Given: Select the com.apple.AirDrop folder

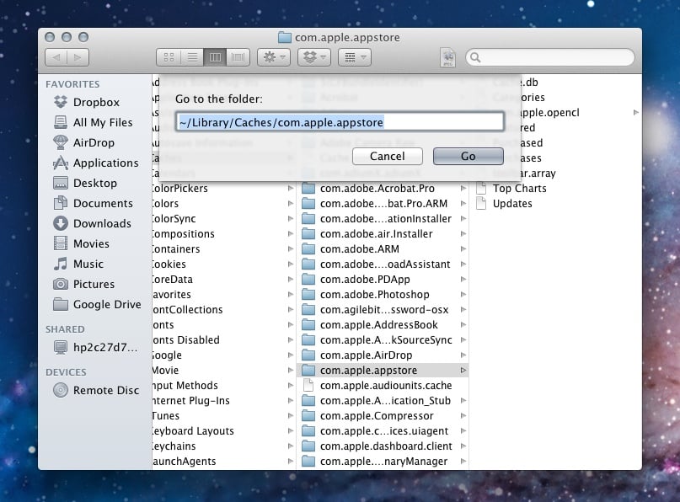Looking at the screenshot, I should click(x=383, y=355).
